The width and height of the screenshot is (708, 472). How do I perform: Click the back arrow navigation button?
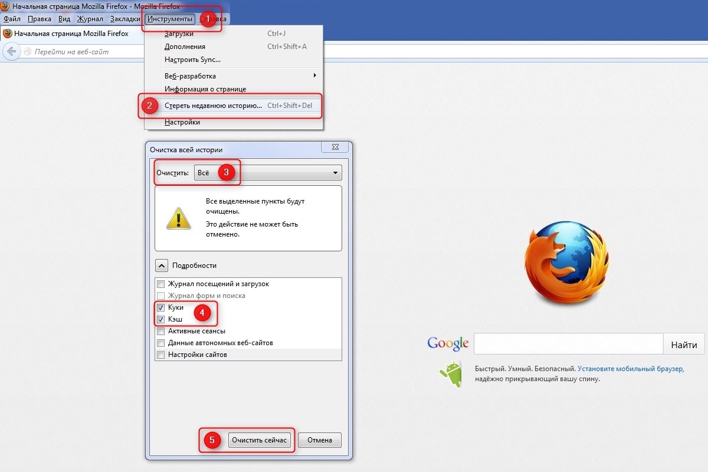click(x=12, y=52)
